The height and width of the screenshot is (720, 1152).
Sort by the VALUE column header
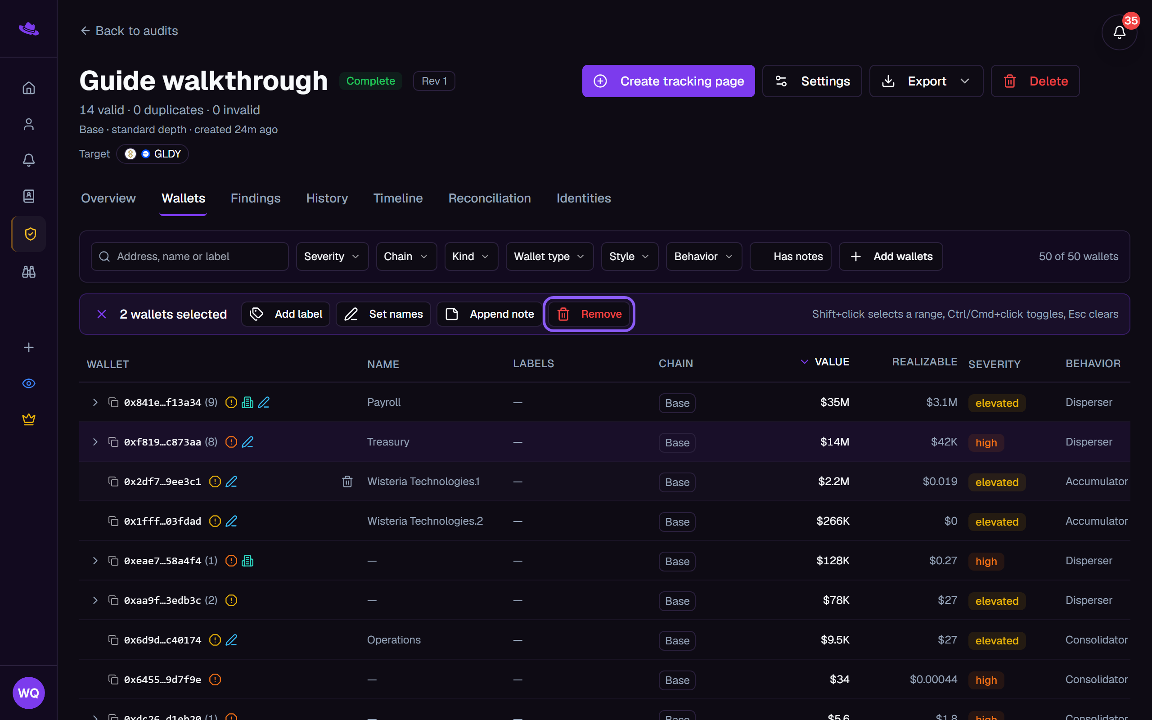coord(832,362)
